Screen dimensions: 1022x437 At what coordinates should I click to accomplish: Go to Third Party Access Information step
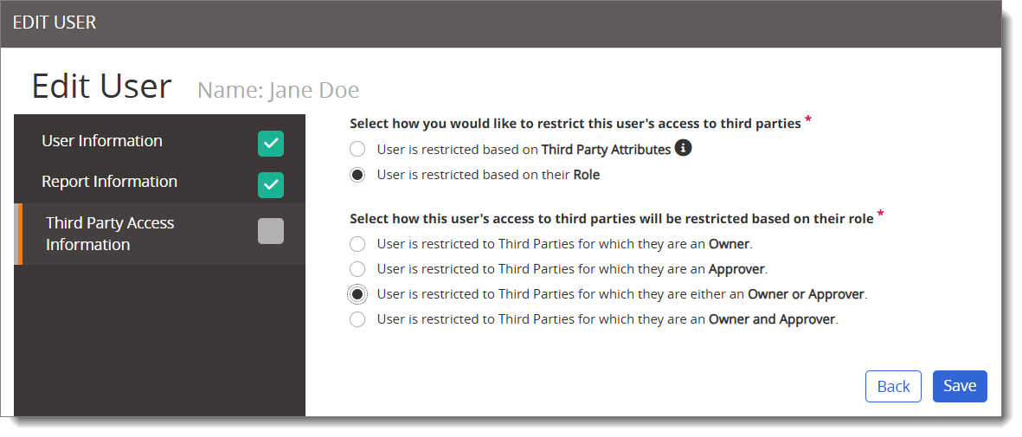[x=160, y=234]
